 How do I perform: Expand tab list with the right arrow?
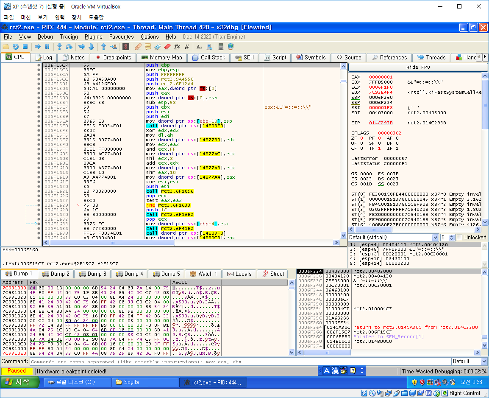[485, 57]
